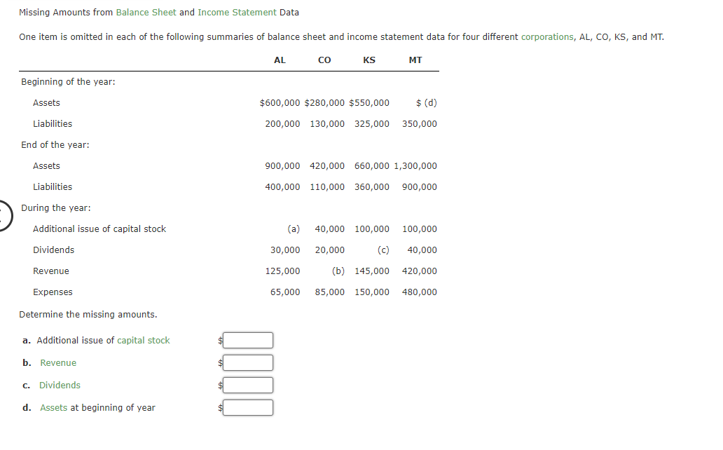Click the missing amount placeholder (b)
The width and height of the screenshot is (723, 450).
[339, 271]
